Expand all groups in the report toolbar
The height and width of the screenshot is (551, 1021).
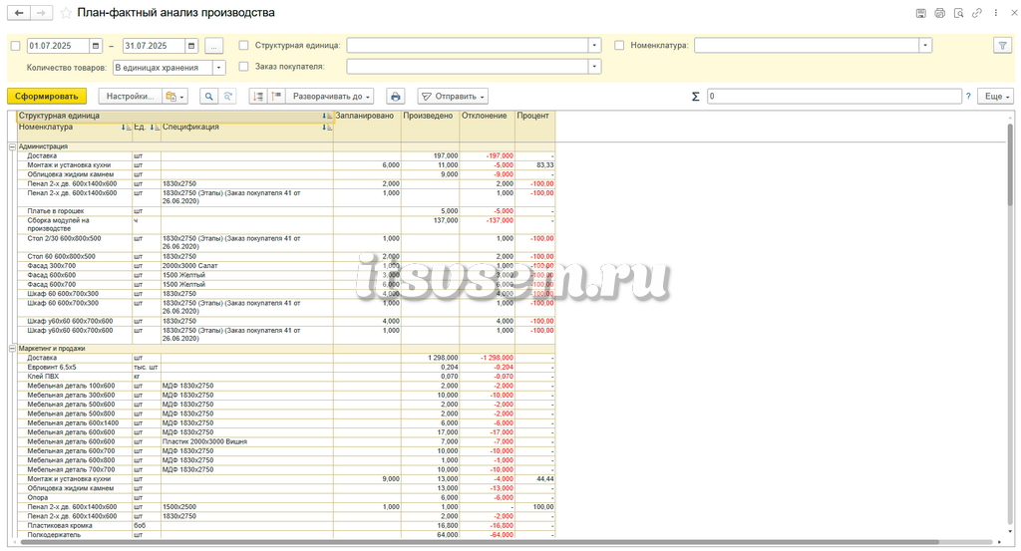pos(277,97)
